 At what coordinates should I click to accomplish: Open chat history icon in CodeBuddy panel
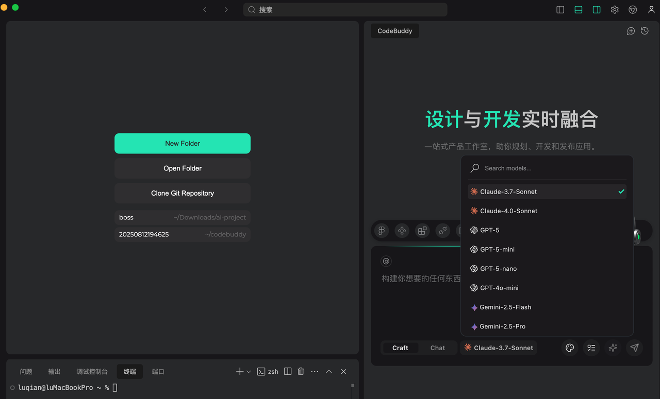tap(644, 31)
